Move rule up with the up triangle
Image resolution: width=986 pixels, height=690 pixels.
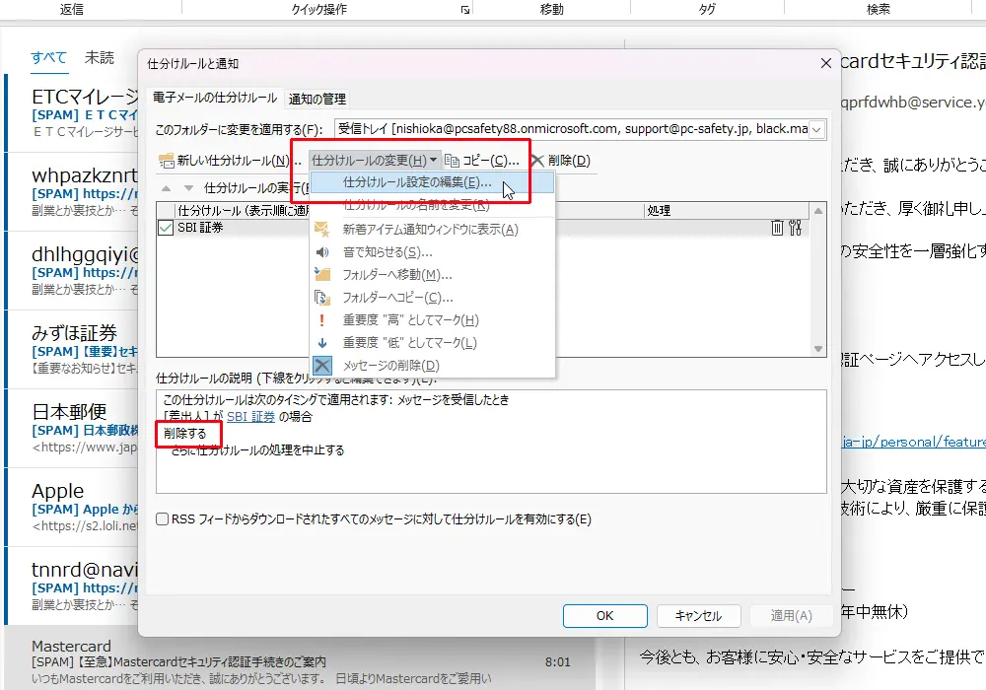tap(166, 188)
